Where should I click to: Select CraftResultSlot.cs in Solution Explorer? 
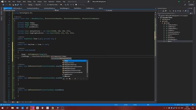click(x=172, y=28)
